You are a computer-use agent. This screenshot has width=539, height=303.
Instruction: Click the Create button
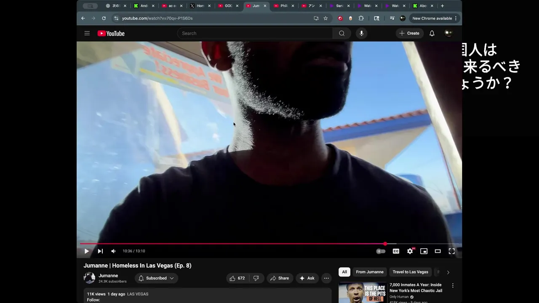(x=409, y=33)
